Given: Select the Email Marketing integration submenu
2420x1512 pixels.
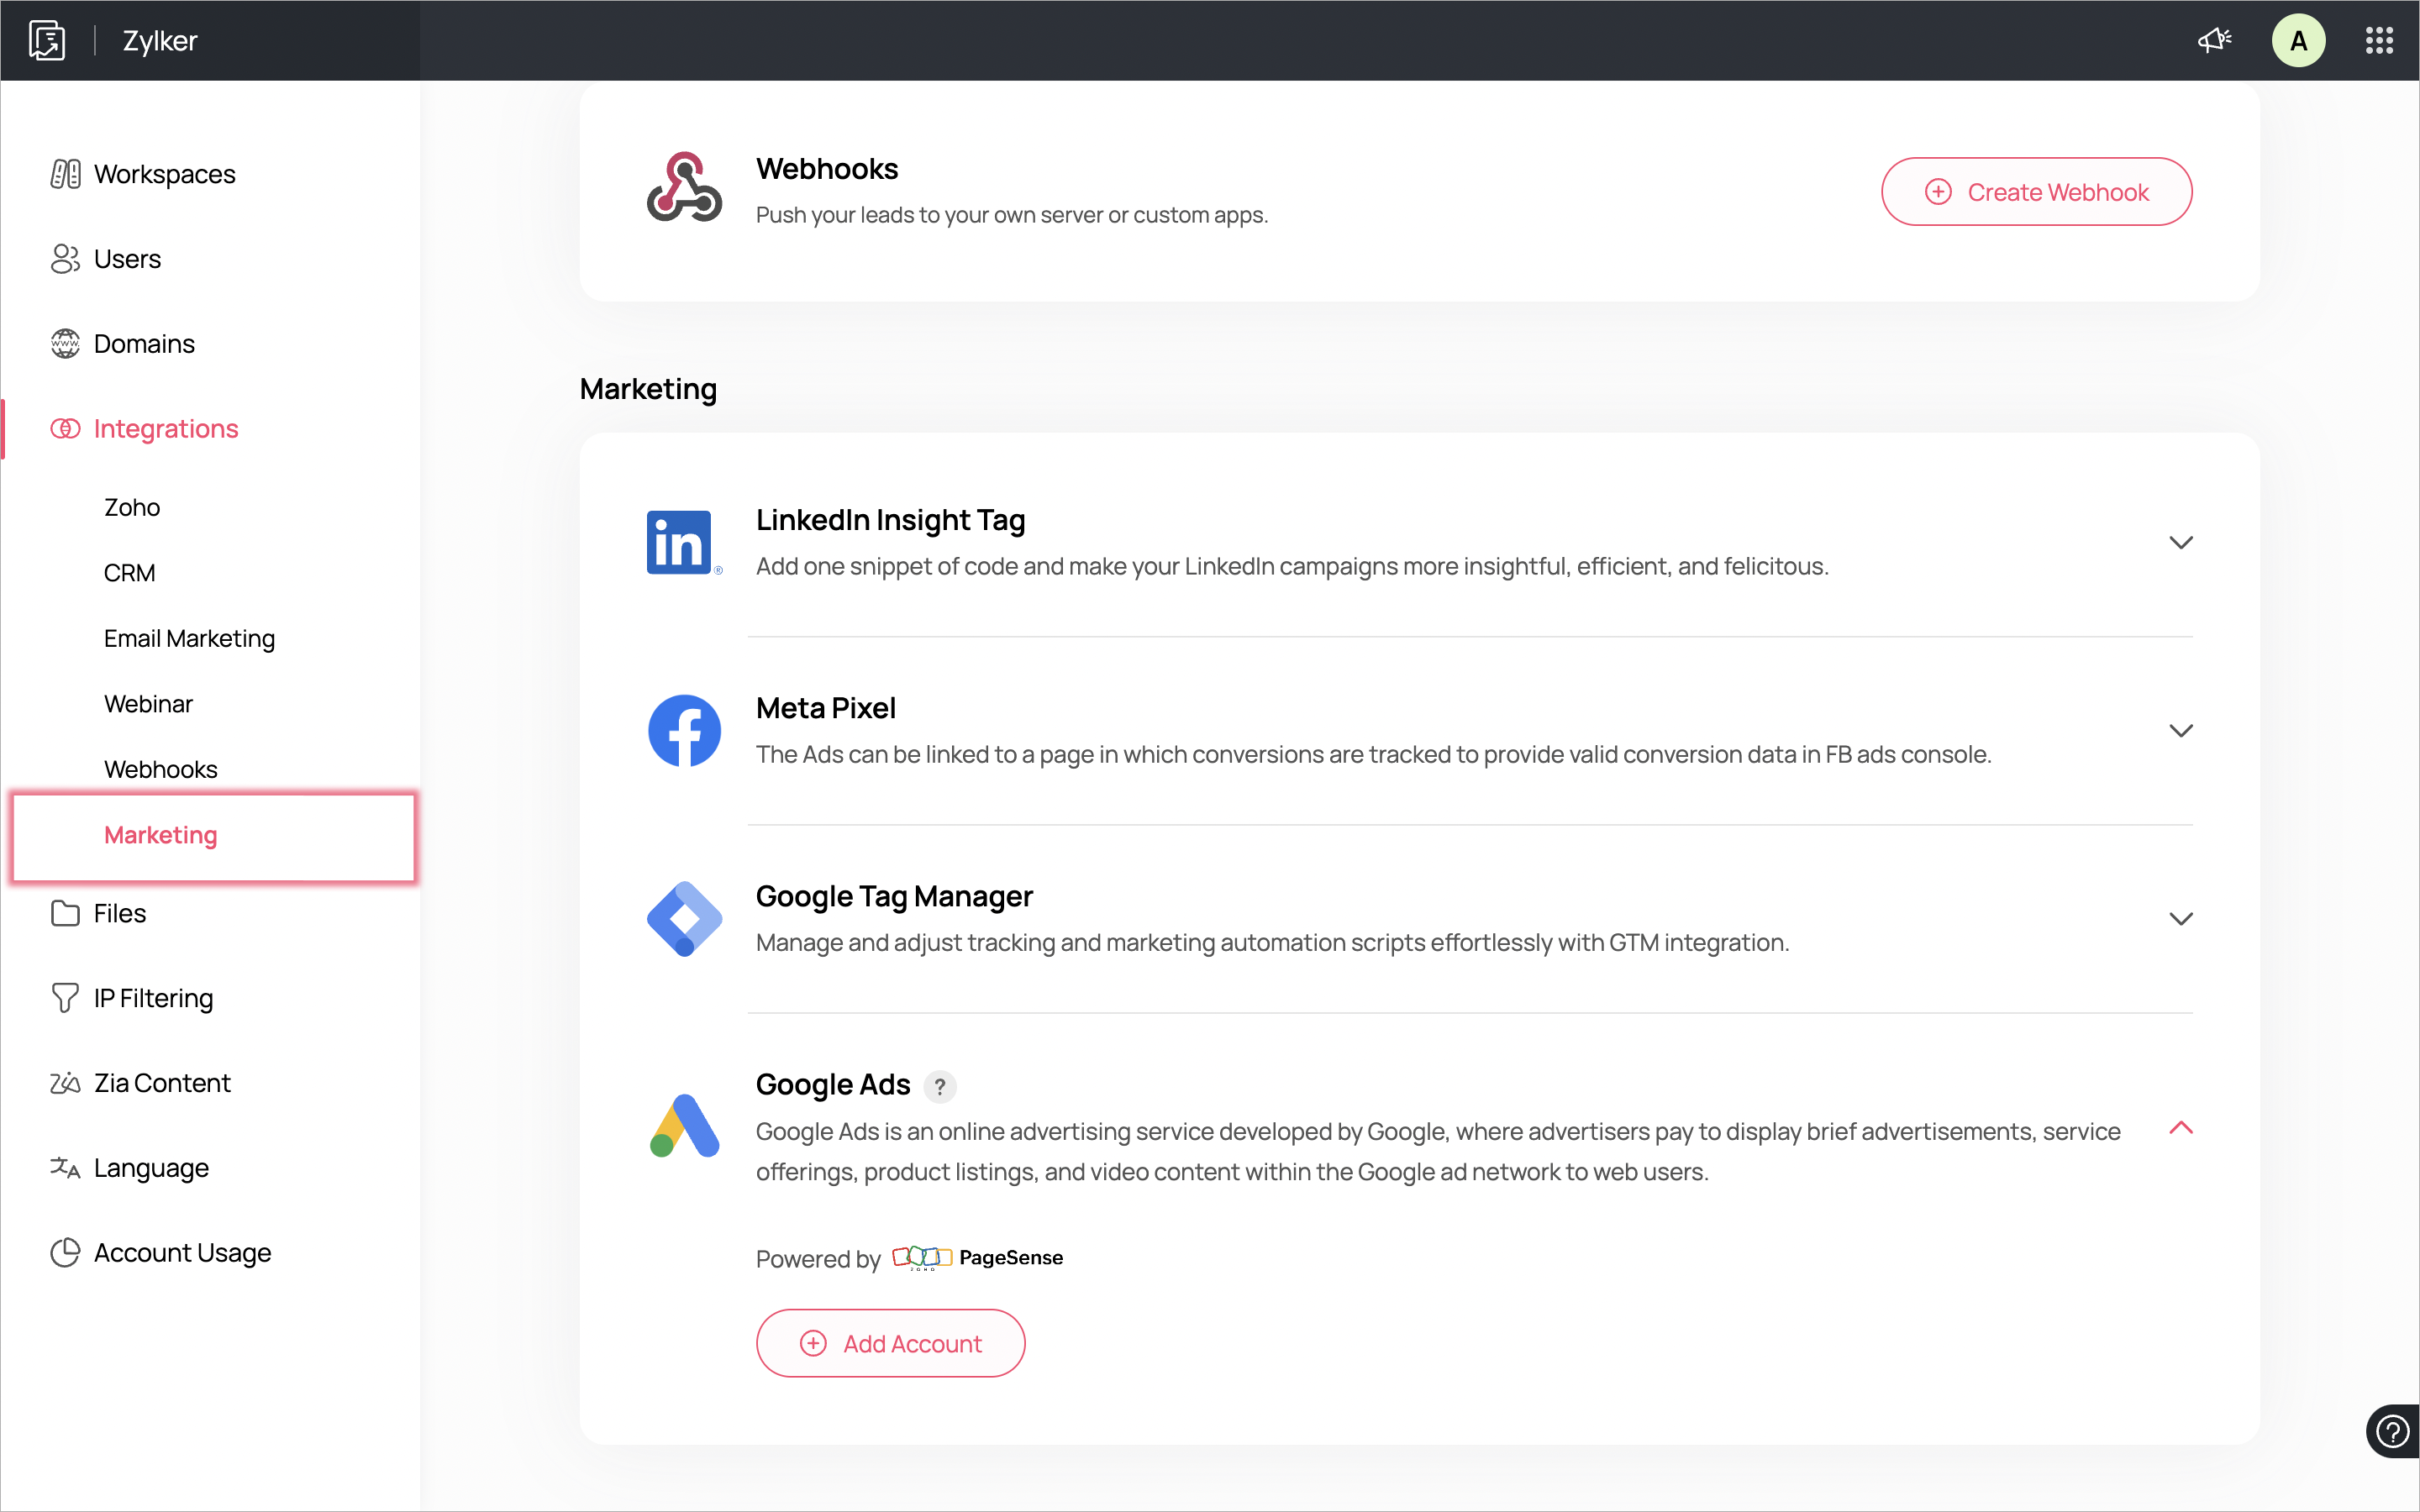Looking at the screenshot, I should click(x=189, y=638).
